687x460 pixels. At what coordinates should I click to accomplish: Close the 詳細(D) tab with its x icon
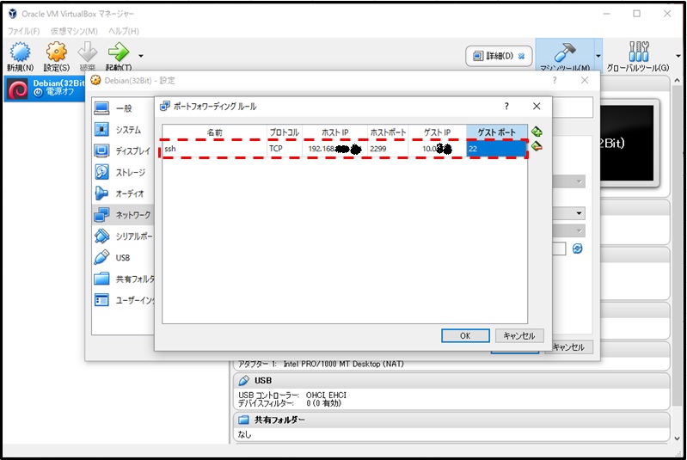point(521,56)
